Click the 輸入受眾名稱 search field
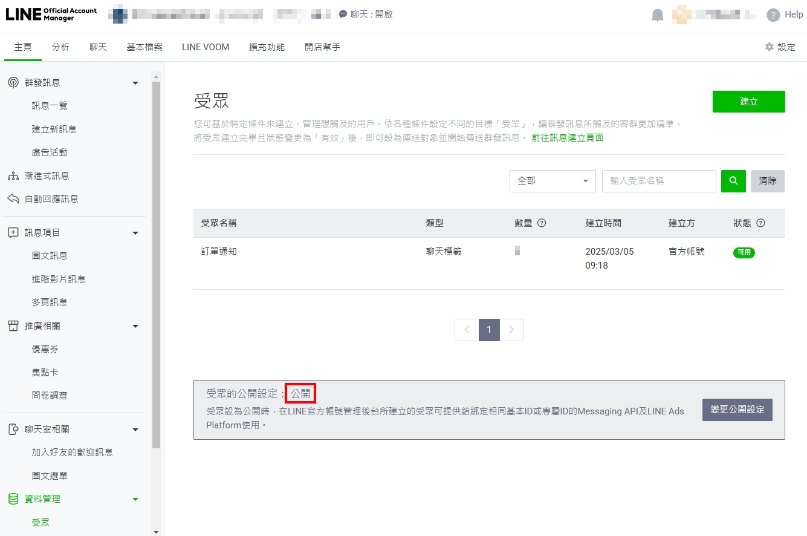The height and width of the screenshot is (536, 807). (x=659, y=181)
